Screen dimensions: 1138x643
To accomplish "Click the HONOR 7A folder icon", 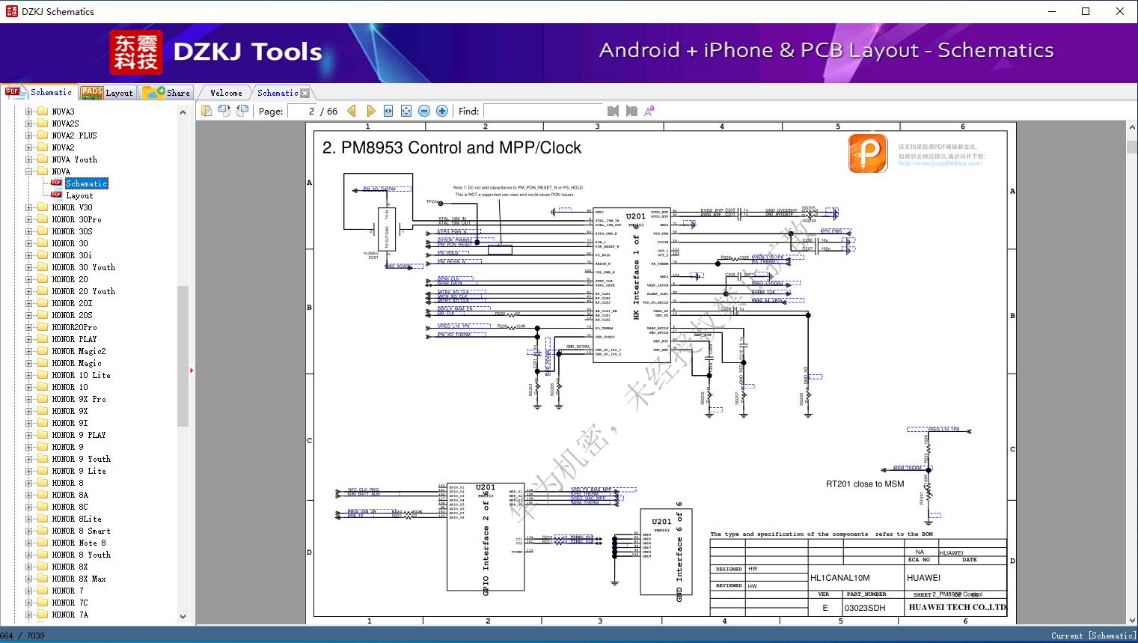I will click(42, 615).
